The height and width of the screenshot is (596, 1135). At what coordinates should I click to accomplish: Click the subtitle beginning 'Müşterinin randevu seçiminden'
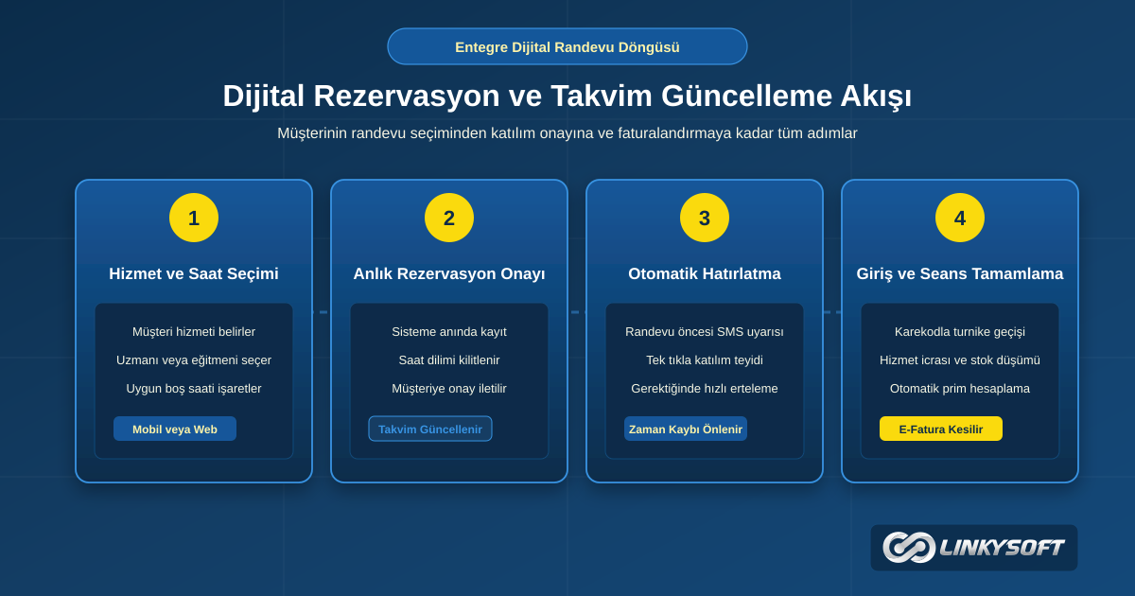click(567, 133)
